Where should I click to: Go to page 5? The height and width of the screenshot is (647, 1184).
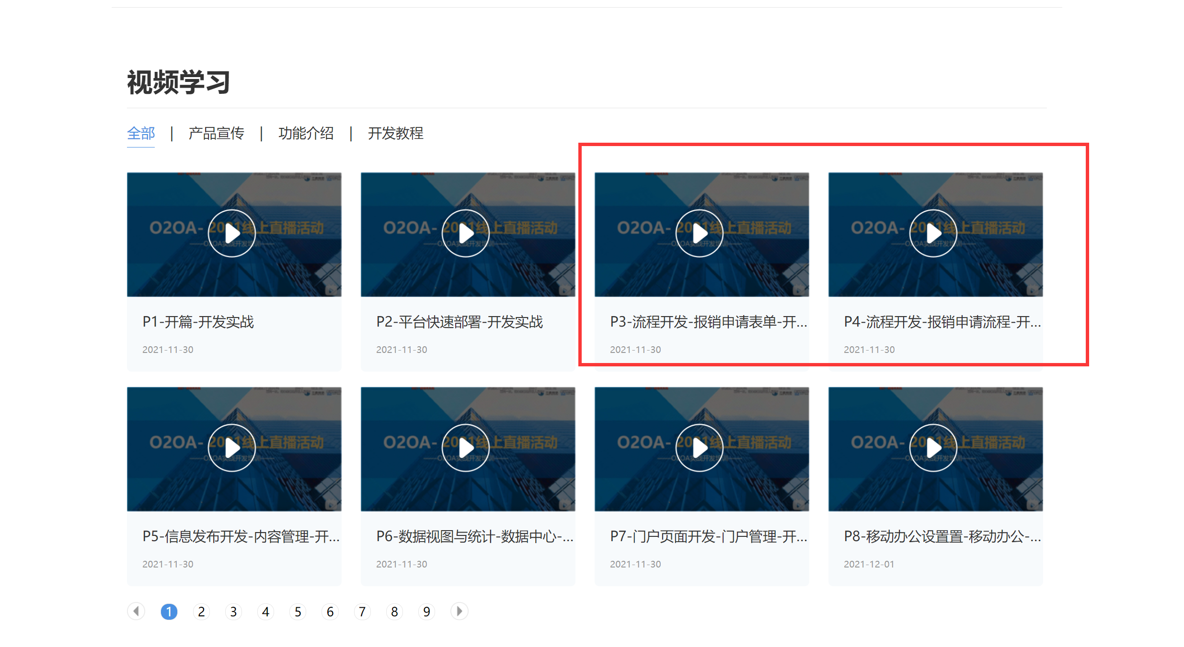298,612
